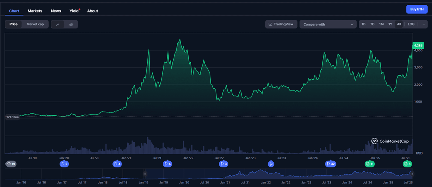Screen dimensions: 432x187
Task: Click the Jul '19 date axis label
Action: click(32, 158)
